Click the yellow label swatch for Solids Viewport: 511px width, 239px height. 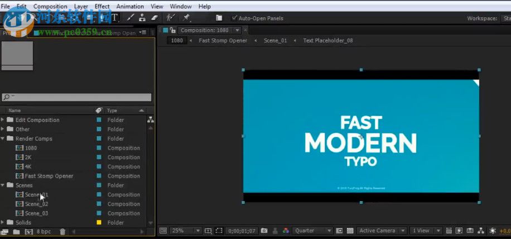[99, 223]
